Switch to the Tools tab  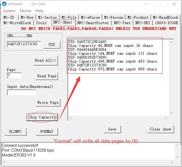41,23
